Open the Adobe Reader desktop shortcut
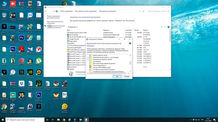This screenshot has width=218, height=122. 21,51
